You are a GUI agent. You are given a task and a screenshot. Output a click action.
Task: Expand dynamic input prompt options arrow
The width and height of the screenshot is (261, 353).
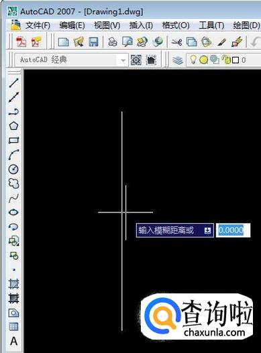click(x=207, y=230)
